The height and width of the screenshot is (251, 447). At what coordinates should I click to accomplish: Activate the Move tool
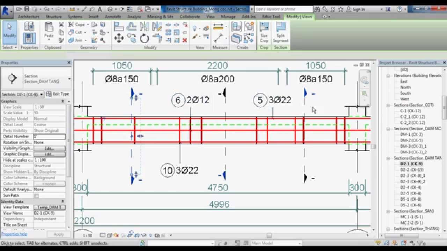(119, 38)
